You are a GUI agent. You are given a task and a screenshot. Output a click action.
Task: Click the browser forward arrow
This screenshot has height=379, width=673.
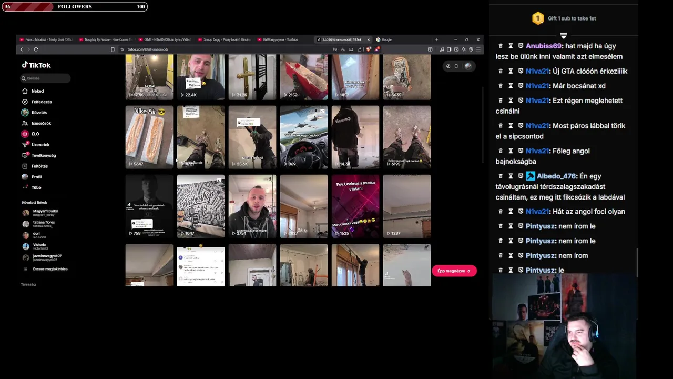tap(28, 49)
